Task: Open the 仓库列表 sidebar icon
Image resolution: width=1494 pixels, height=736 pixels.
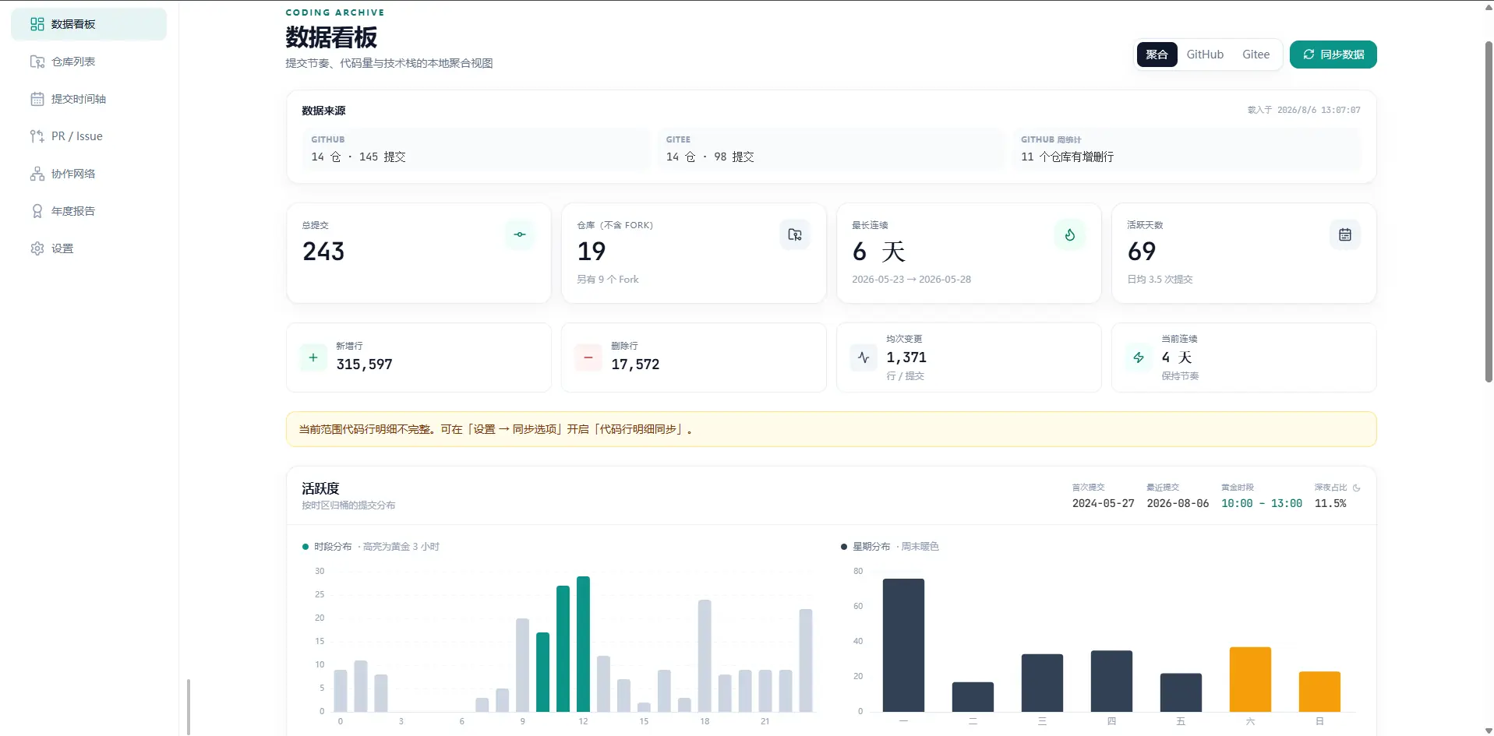Action: (x=37, y=62)
